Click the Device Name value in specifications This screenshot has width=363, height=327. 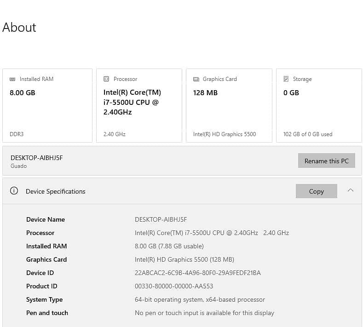161,219
